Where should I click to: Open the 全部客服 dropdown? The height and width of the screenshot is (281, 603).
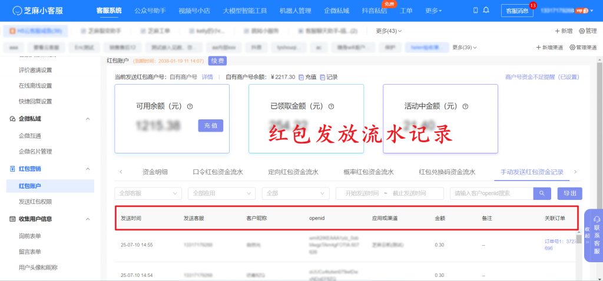(148, 193)
